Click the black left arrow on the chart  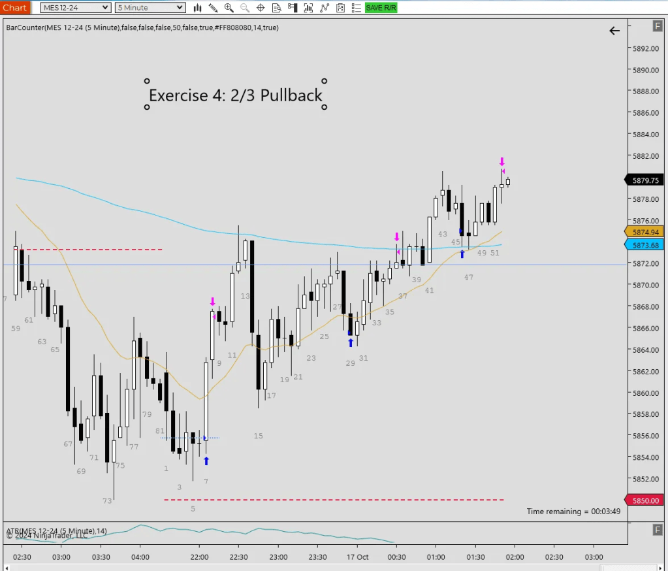(614, 31)
